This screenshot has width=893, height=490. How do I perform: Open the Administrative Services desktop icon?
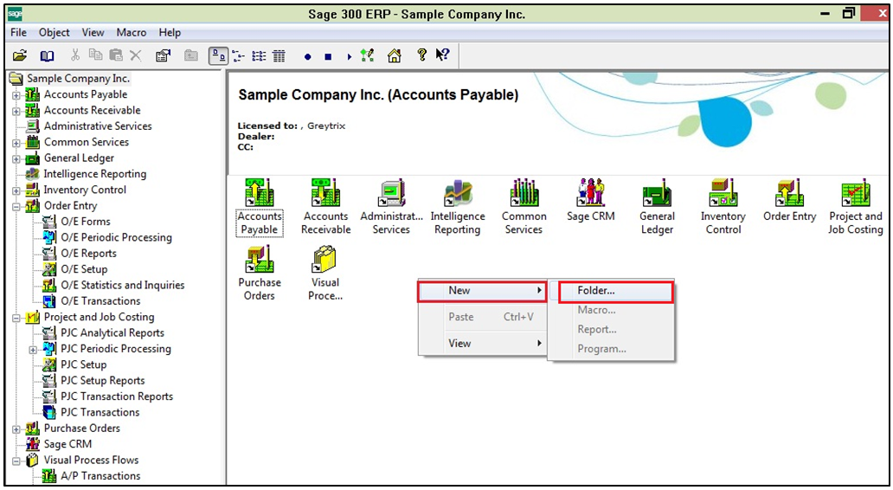tap(391, 208)
